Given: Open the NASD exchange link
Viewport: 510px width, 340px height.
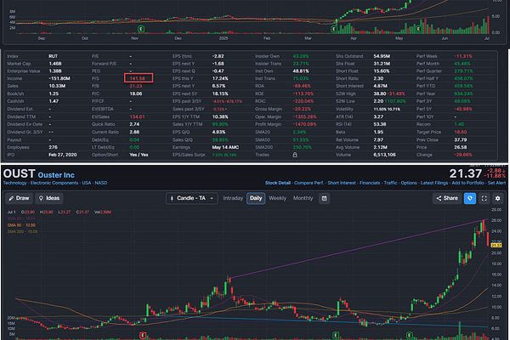Looking at the screenshot, I should (x=101, y=183).
